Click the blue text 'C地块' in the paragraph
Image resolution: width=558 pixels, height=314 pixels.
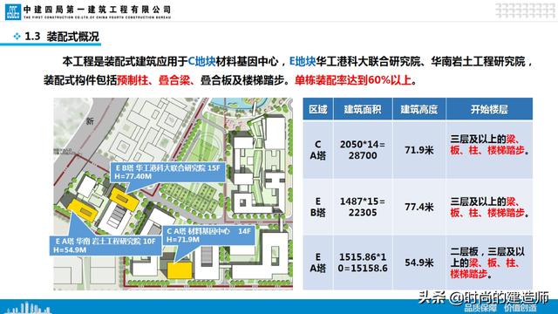(201, 62)
